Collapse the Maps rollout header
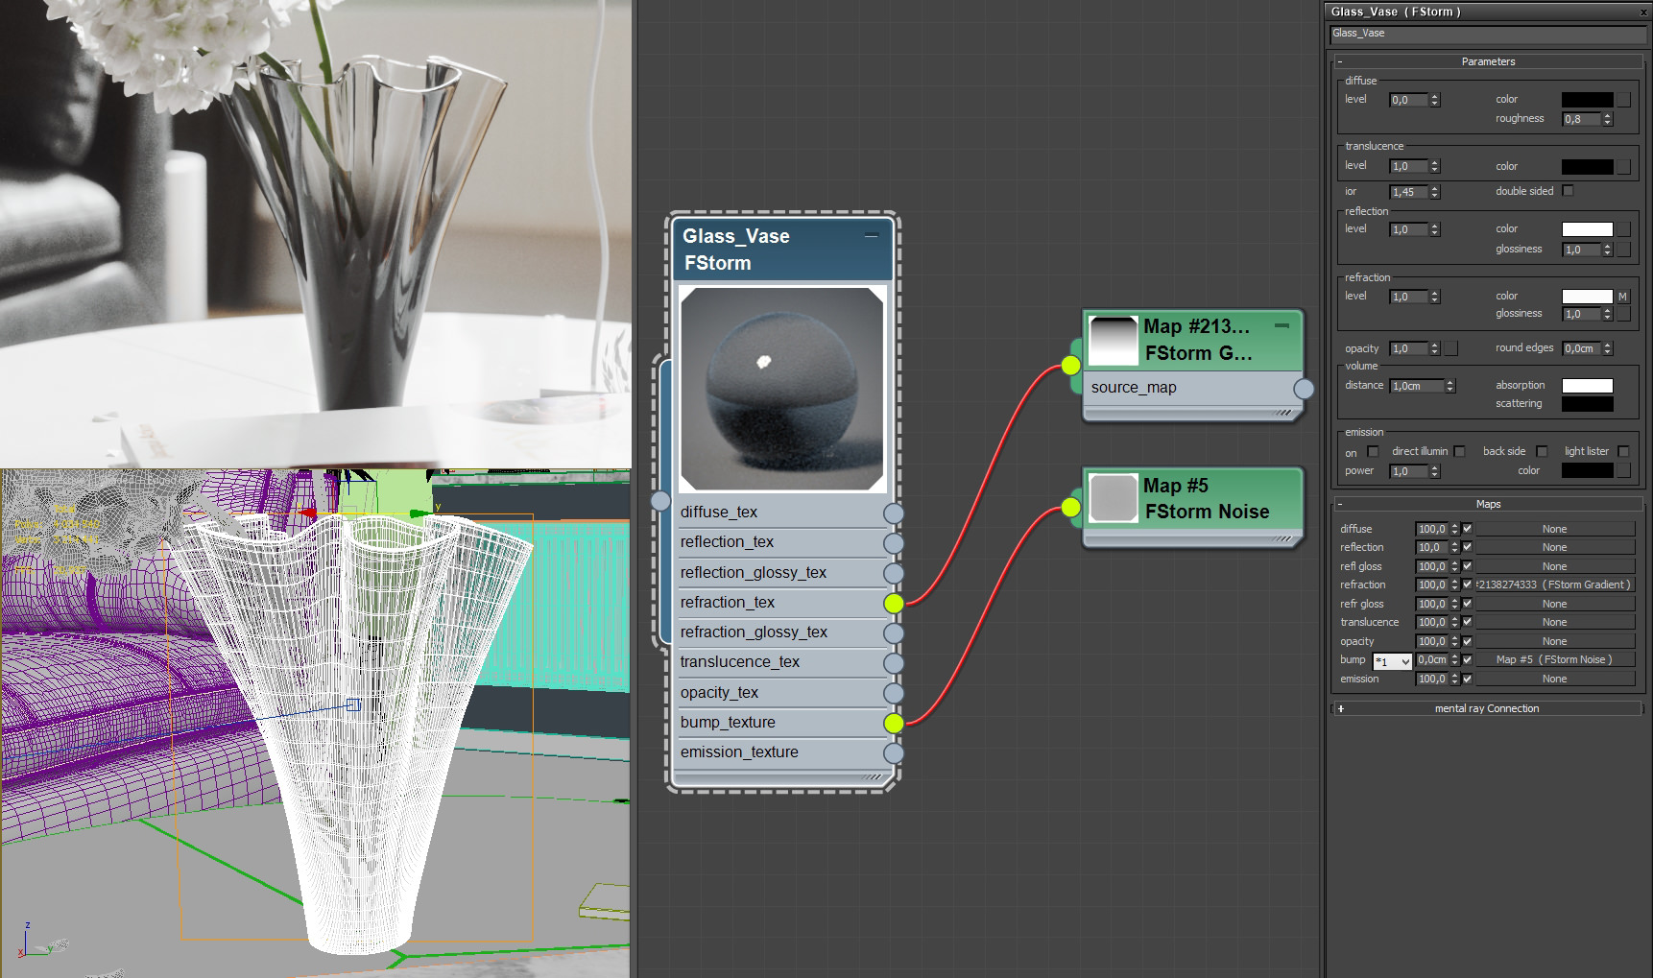This screenshot has width=1653, height=978. tap(1487, 504)
